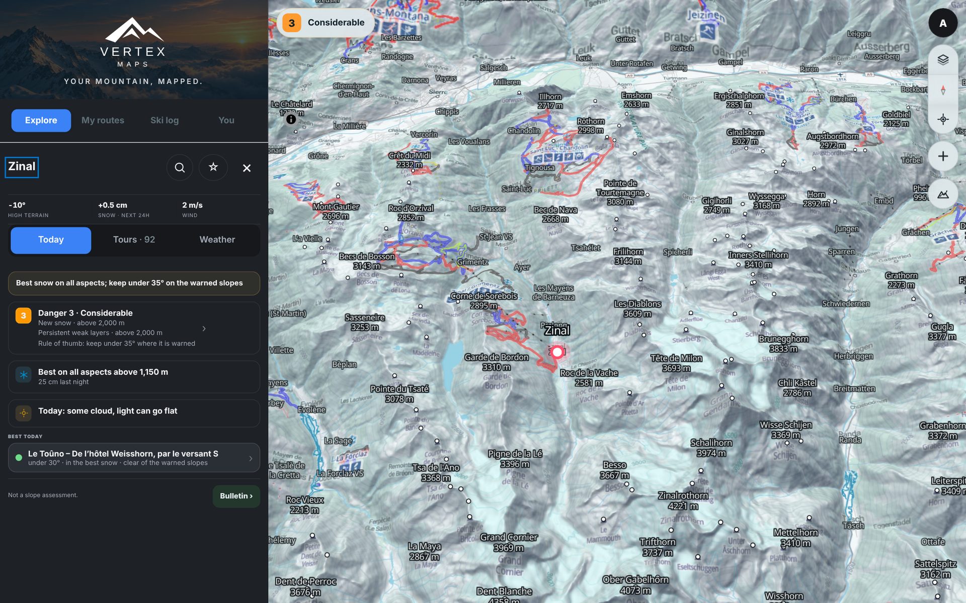Screen dimensions: 966x603
Task: Open the Bulletin button
Action: pyautogui.click(x=236, y=496)
